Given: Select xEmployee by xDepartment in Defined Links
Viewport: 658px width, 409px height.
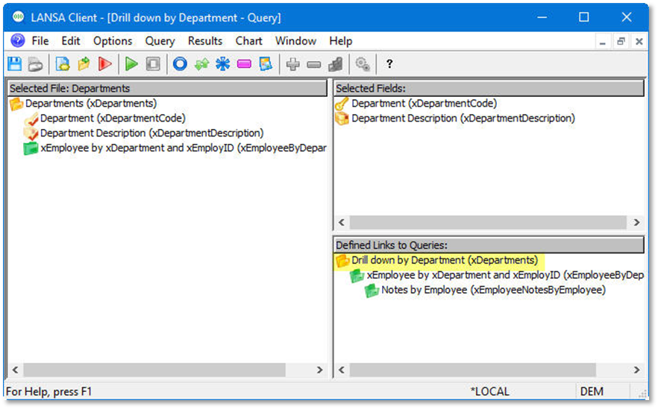Looking at the screenshot, I should point(505,276).
